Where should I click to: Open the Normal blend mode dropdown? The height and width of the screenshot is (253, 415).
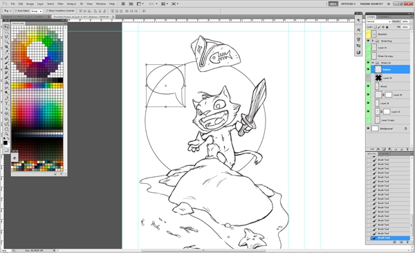click(x=378, y=21)
